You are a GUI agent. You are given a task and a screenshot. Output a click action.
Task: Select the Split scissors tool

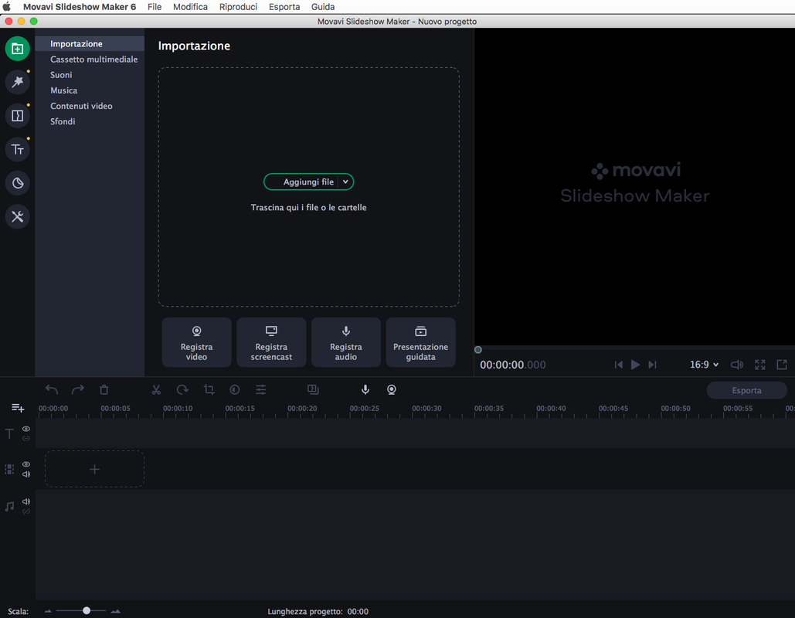click(x=156, y=389)
